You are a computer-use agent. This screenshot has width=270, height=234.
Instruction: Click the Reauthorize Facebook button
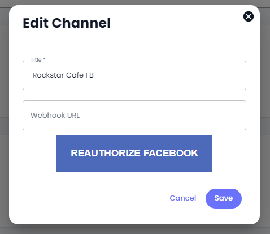tap(134, 153)
